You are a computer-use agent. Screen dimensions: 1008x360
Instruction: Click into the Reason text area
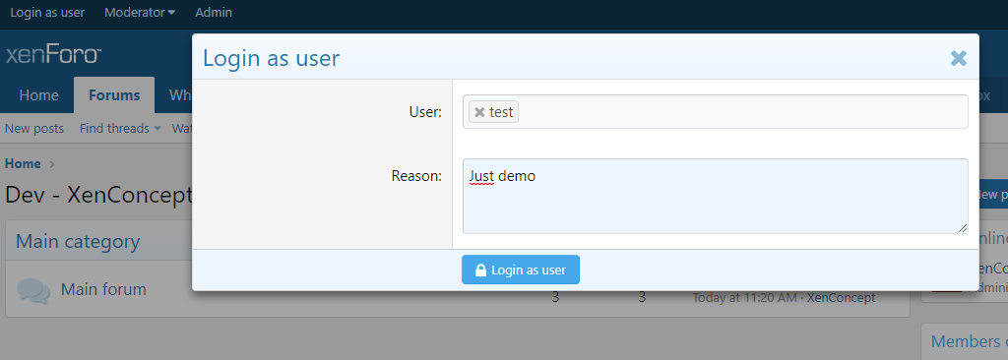click(716, 196)
